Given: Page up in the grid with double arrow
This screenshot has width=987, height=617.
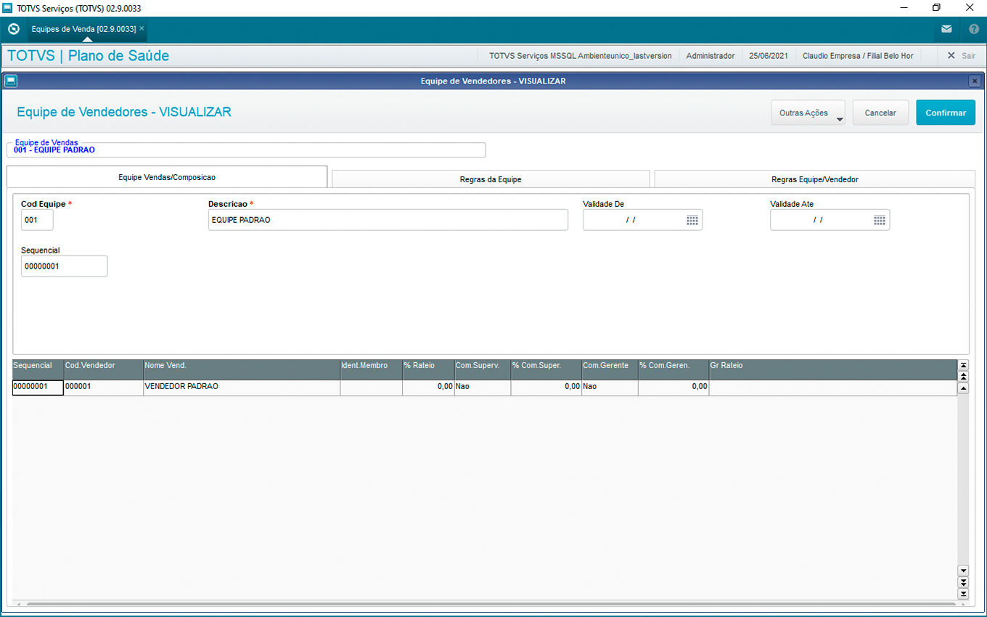Looking at the screenshot, I should pos(963,376).
